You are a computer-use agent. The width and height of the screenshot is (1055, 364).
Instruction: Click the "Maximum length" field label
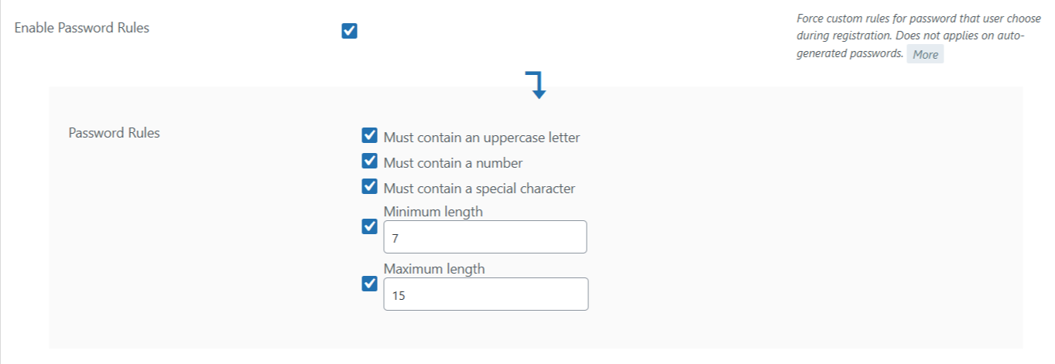[433, 269]
